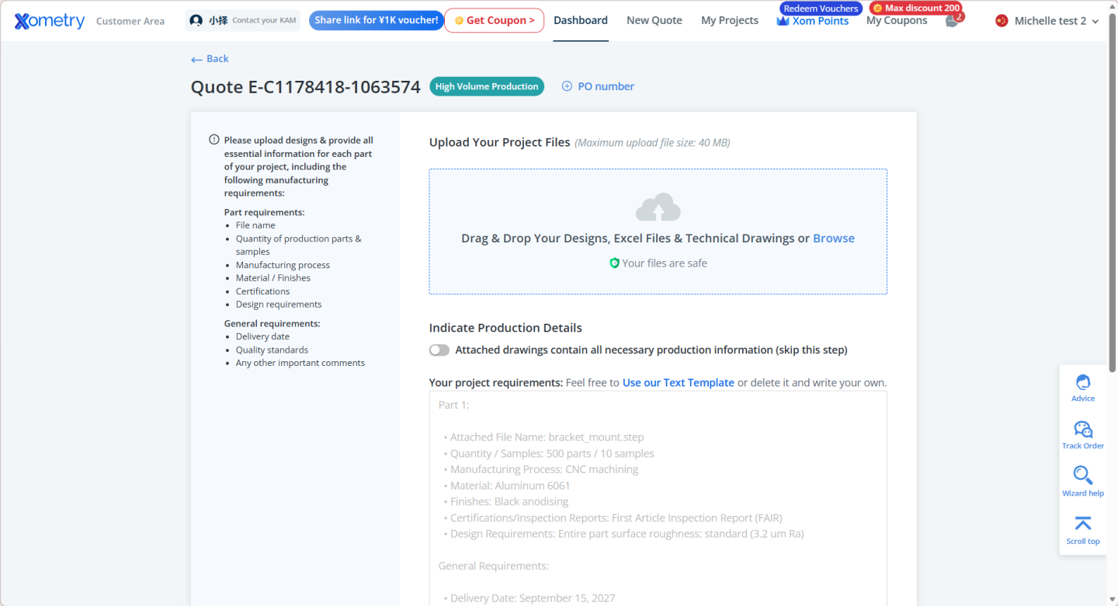Screen dimensions: 1118x606
Task: Click the Scroll top arrow icon
Action: 1082,523
